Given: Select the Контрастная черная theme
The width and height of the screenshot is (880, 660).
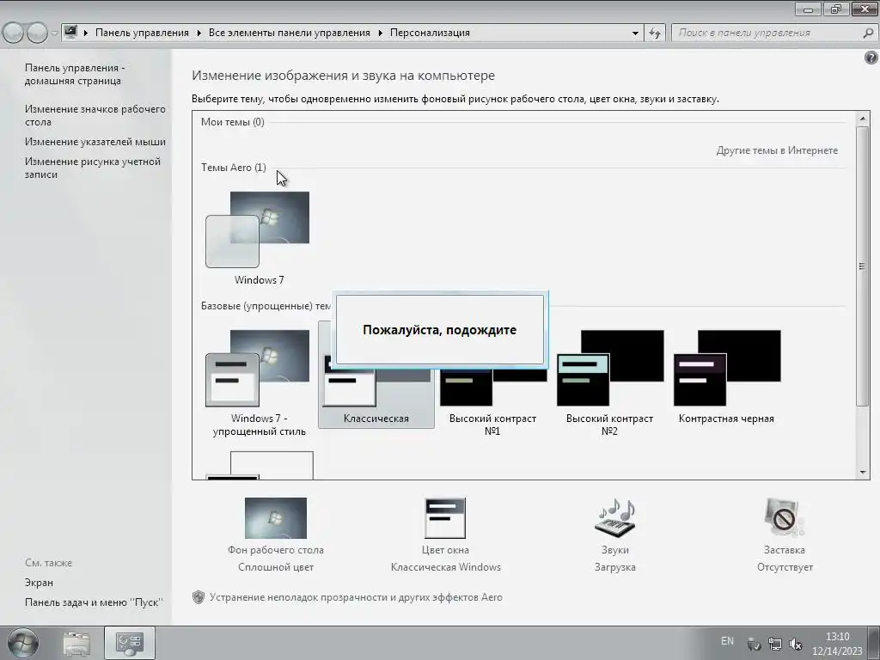Looking at the screenshot, I should [x=726, y=368].
